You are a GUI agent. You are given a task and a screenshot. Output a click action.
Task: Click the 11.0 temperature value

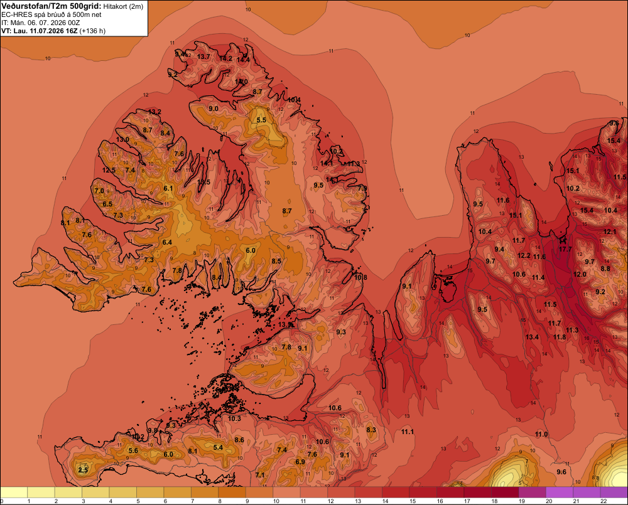coord(541,435)
